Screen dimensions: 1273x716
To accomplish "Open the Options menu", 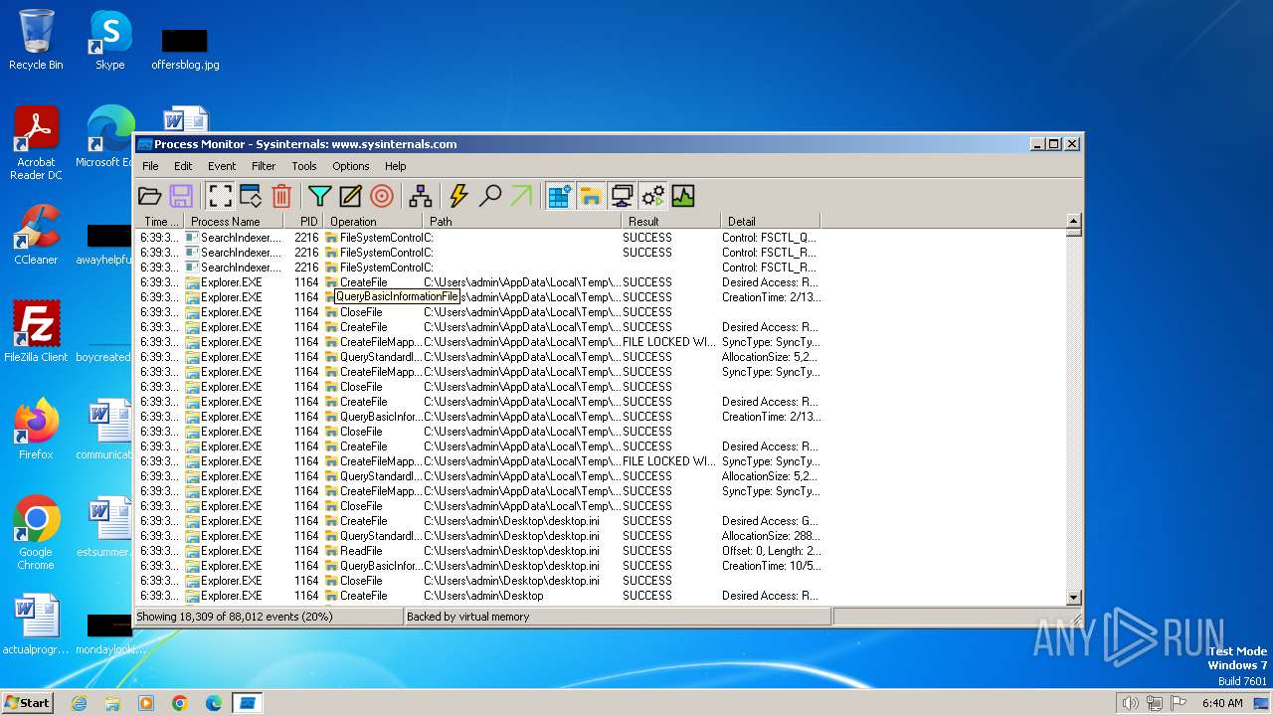I will point(351,166).
